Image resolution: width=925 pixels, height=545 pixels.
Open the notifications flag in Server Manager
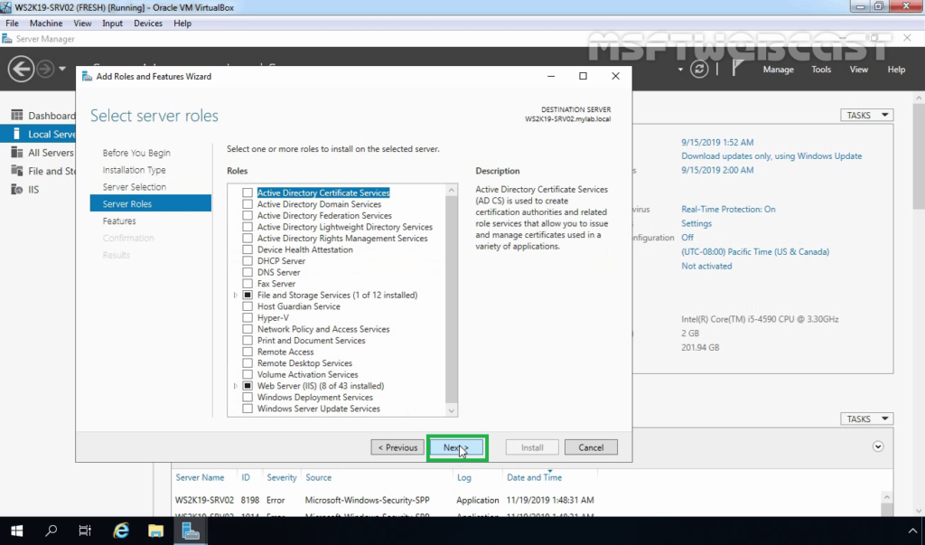pyautogui.click(x=737, y=69)
